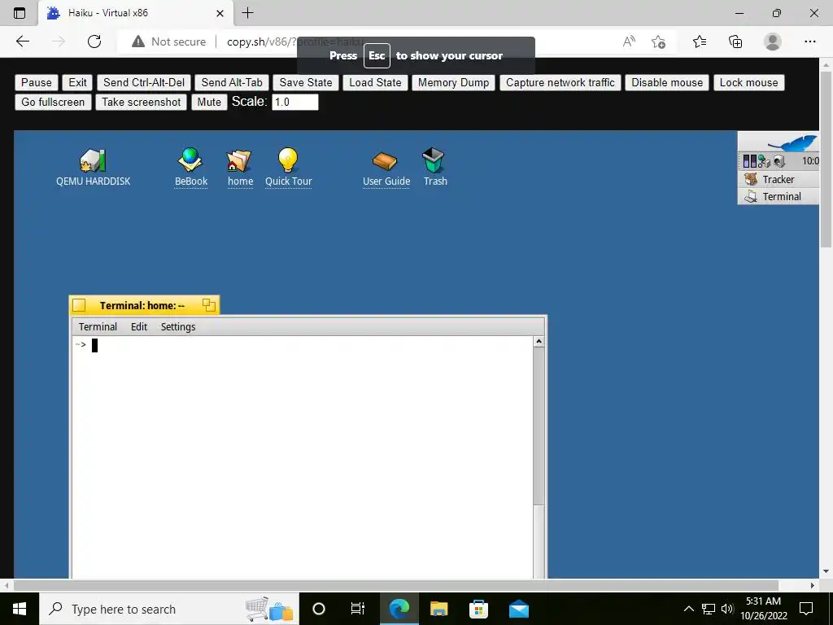Open the Edit menu in Terminal
The width and height of the screenshot is (833, 625).
click(x=139, y=327)
